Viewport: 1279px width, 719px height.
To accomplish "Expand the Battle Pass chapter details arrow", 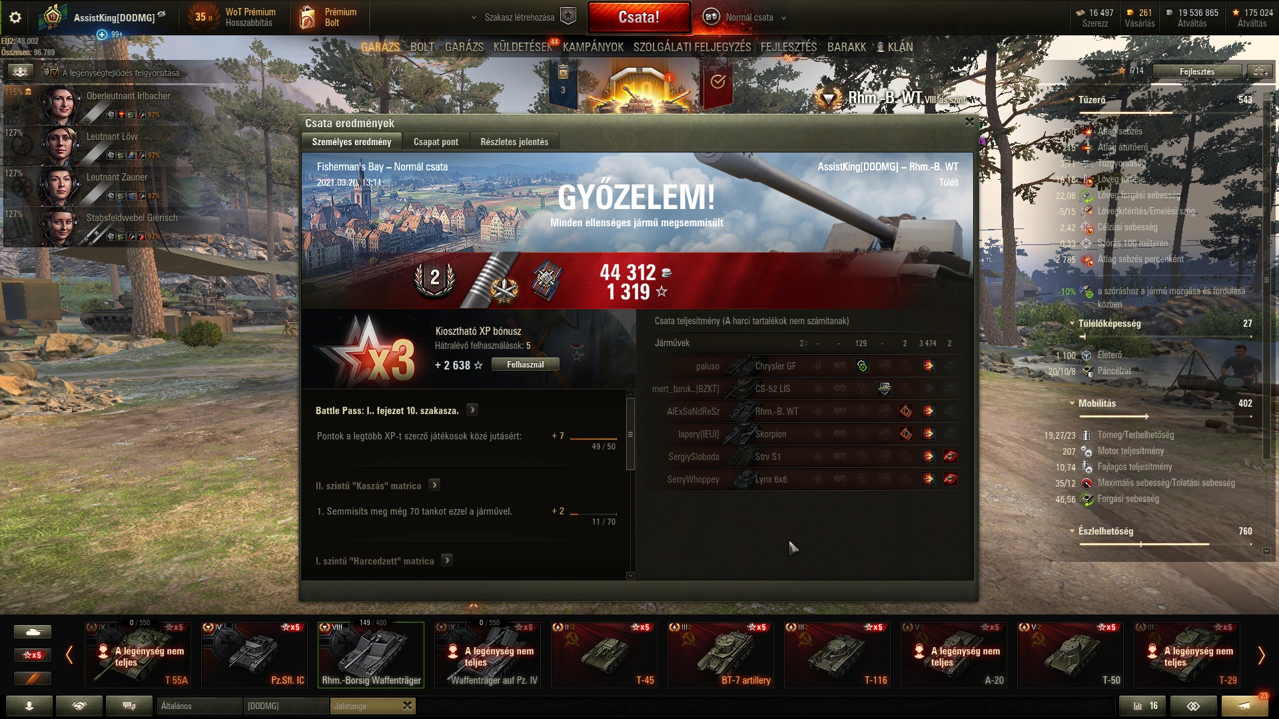I will (x=472, y=410).
